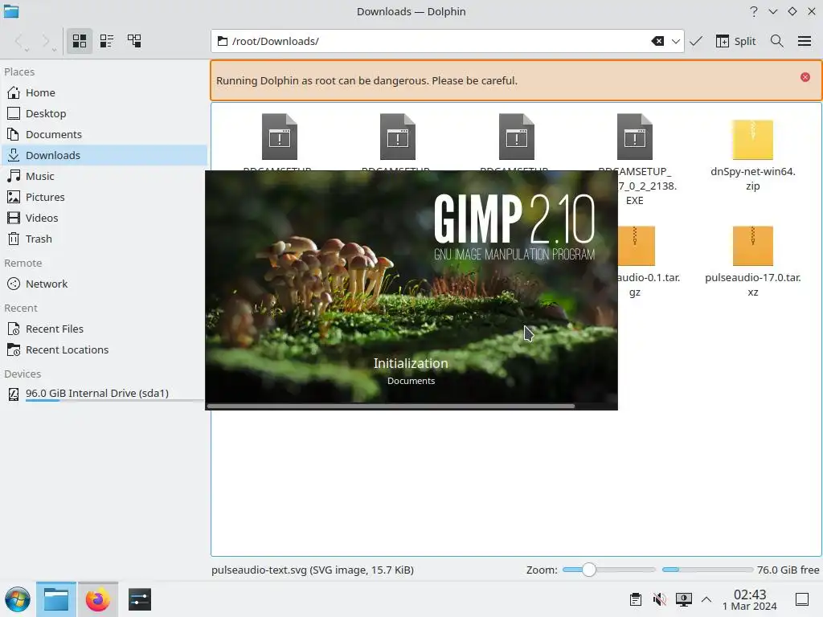Open Desktop in Places panel
823x617 pixels.
(104, 113)
